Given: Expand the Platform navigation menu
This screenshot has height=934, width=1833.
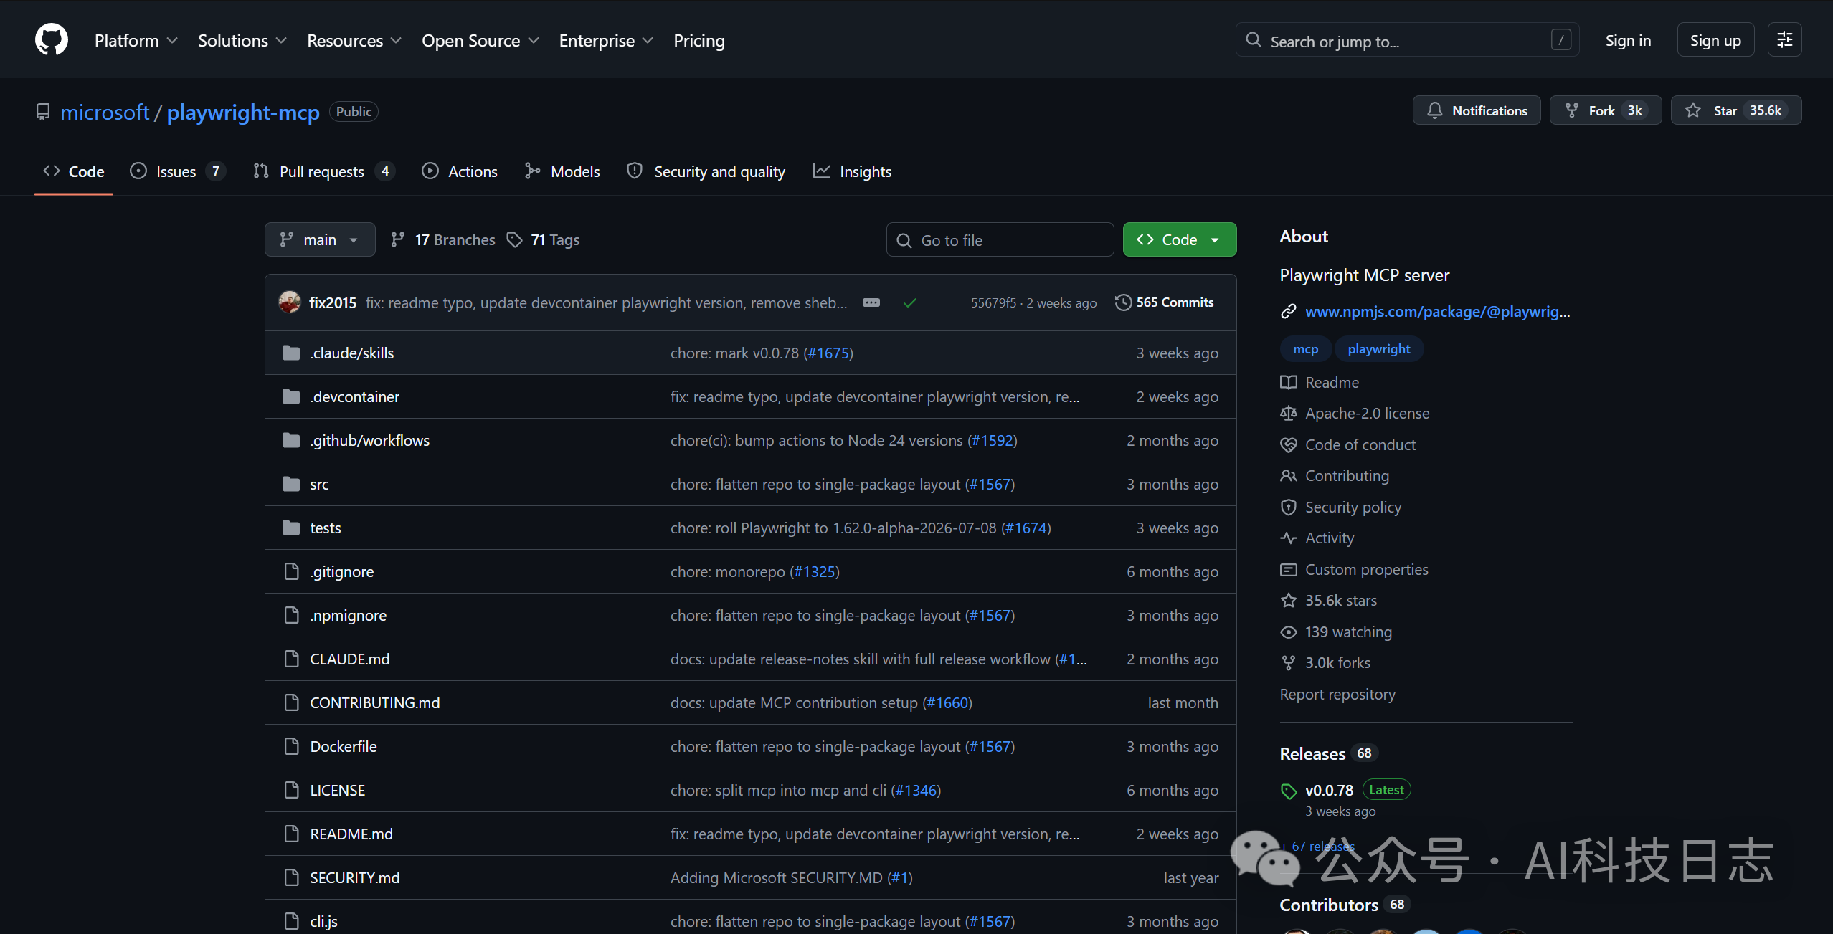Looking at the screenshot, I should coord(136,41).
